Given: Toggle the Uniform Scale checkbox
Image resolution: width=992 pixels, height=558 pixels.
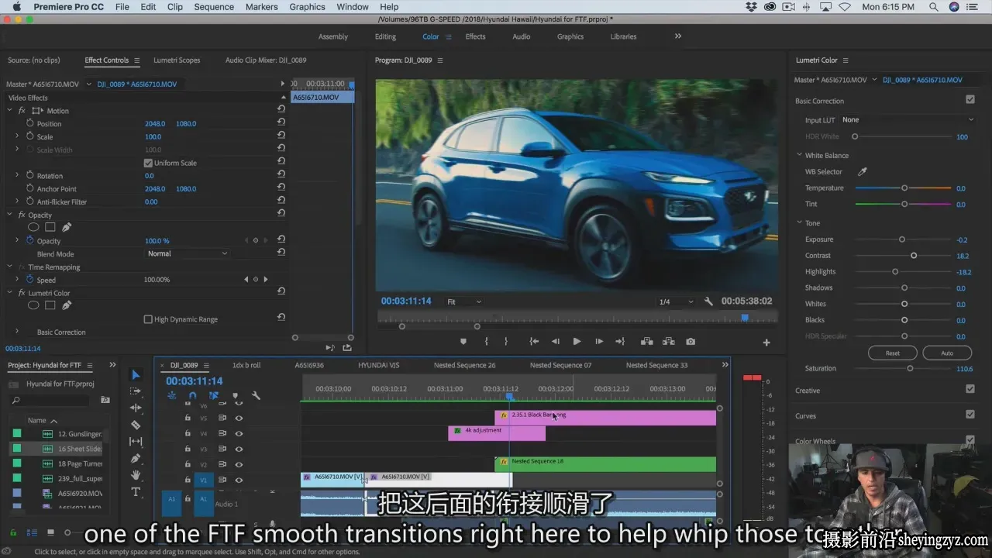Looking at the screenshot, I should click(x=148, y=163).
